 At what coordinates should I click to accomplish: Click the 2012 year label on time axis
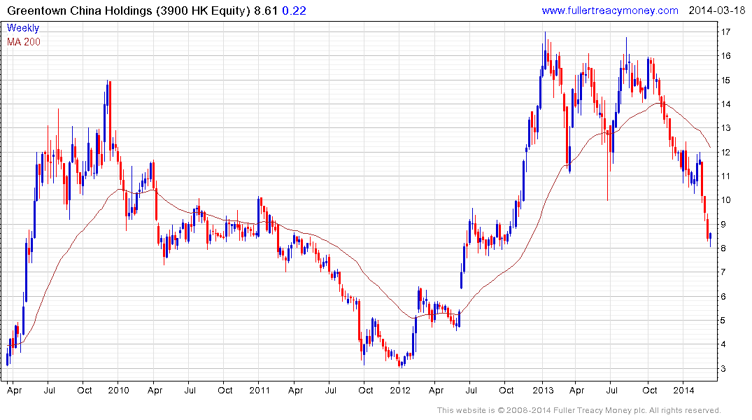pyautogui.click(x=400, y=390)
